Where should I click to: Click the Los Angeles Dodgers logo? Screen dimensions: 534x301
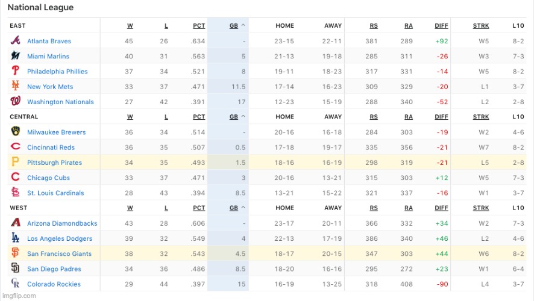point(15,237)
